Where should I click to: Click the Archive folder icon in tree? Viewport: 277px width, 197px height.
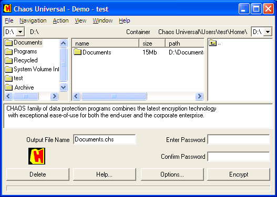pos(8,87)
